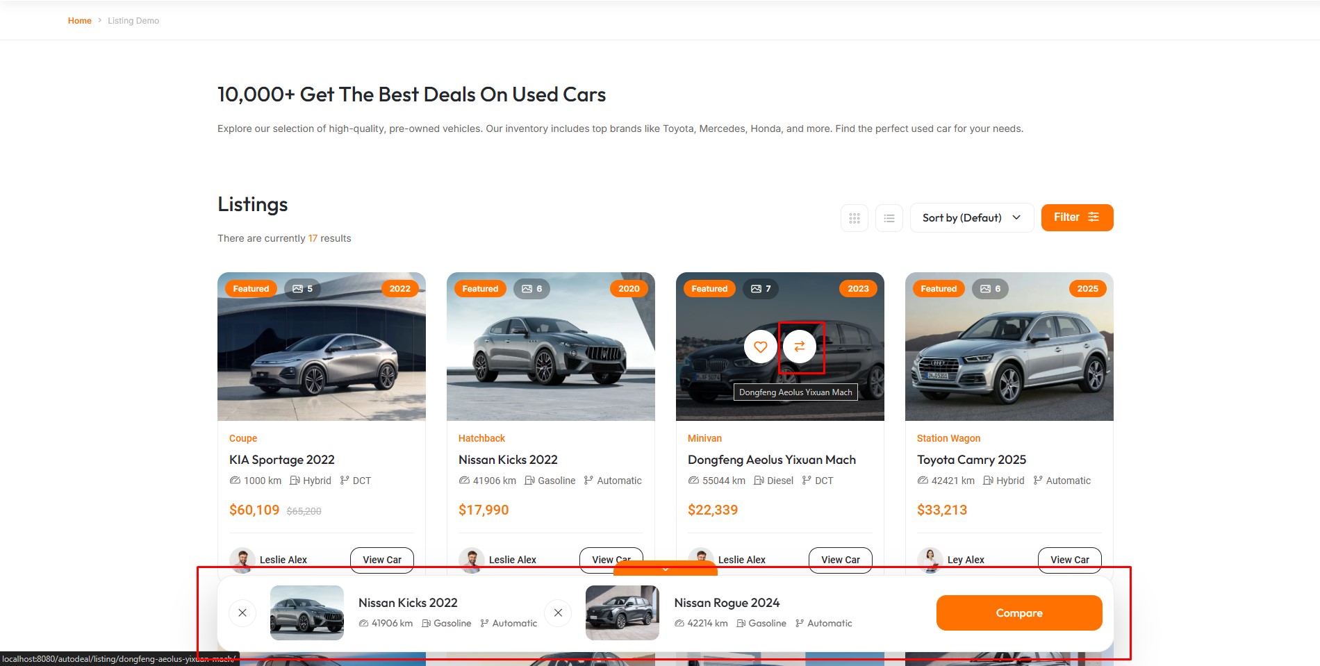Click 2020 year badge on Nissan Kicks card
The image size is (1320, 666).
pos(629,289)
